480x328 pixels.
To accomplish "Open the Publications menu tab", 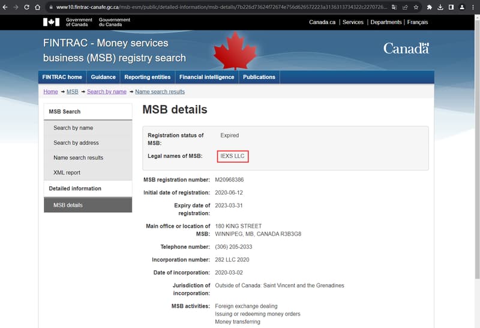I will point(259,77).
